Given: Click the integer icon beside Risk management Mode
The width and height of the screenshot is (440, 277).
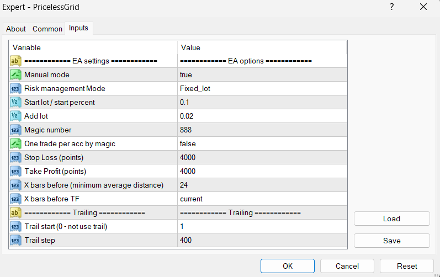Looking at the screenshot, I should pyautogui.click(x=15, y=88).
